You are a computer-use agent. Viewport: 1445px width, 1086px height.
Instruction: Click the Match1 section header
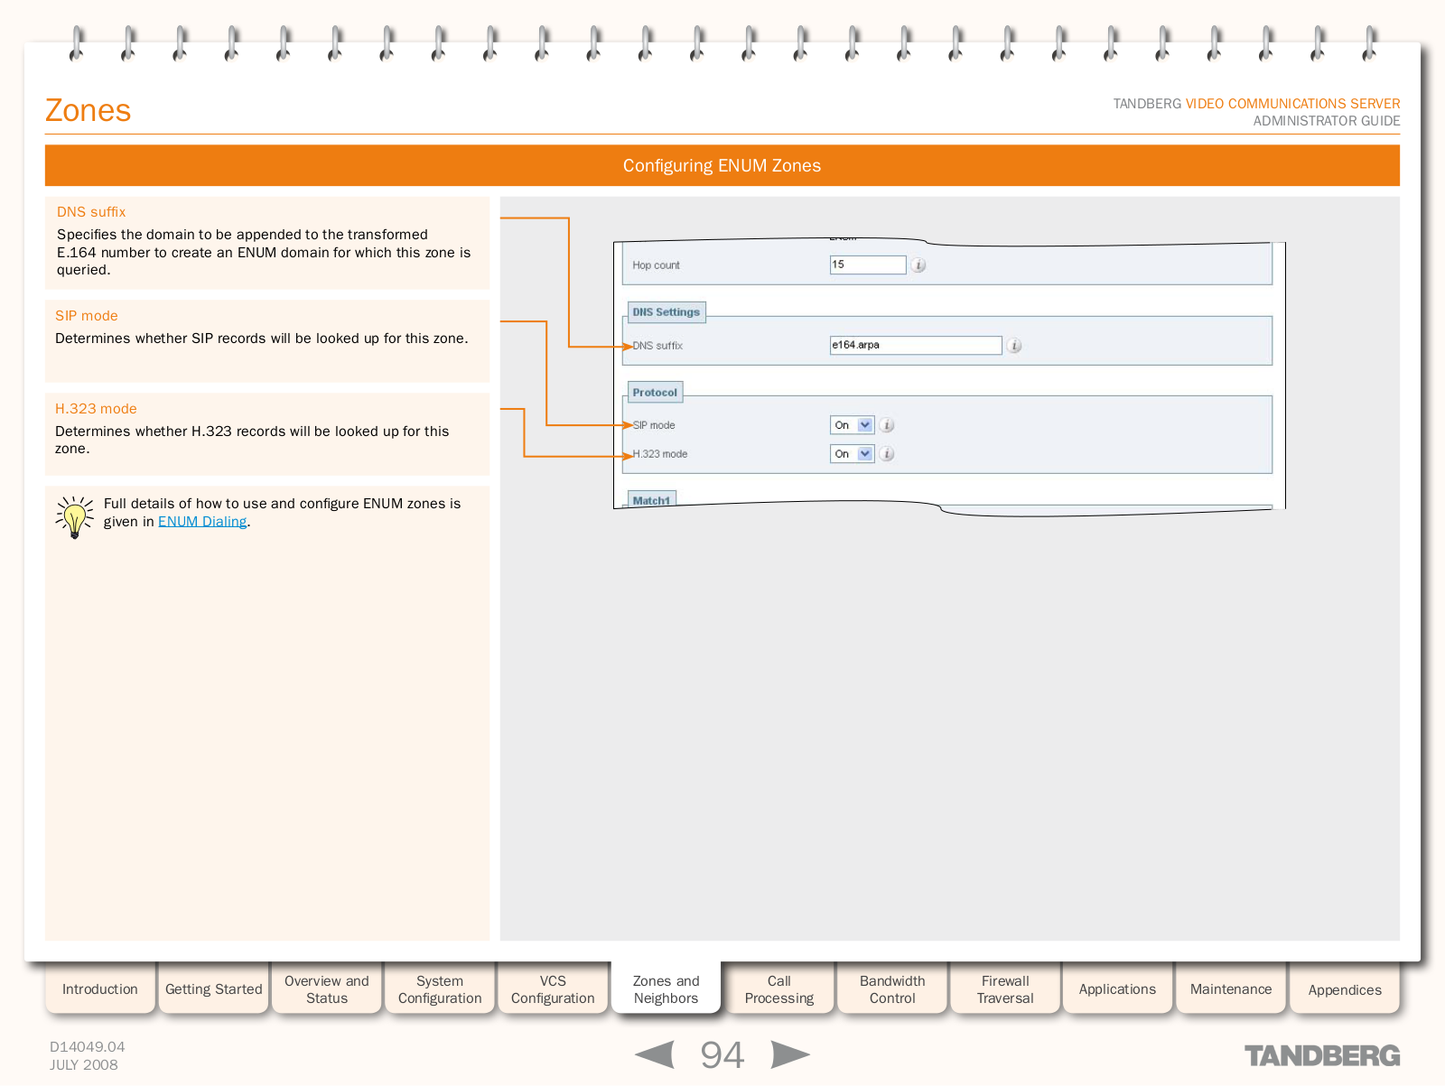click(x=651, y=500)
